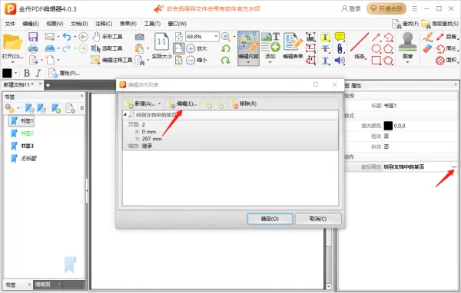Image resolution: width=461 pixels, height=293 pixels.
Task: Open the 工具(T) menu
Action: 152,24
